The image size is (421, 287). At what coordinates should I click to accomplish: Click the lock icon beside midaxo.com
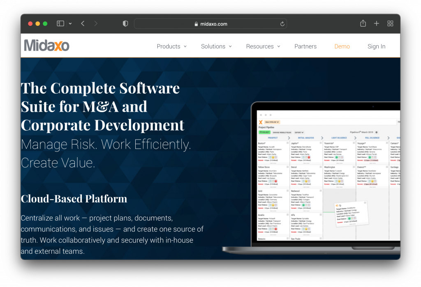tap(196, 24)
